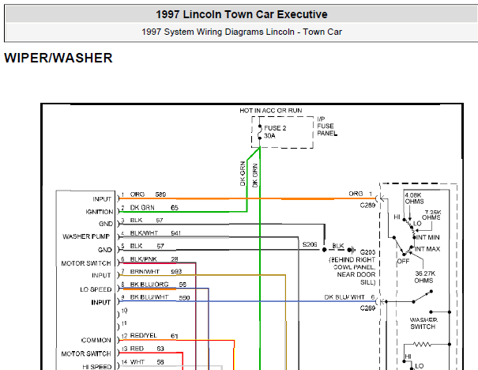Image resolution: width=478 pixels, height=370 pixels.
Task: Click the '30A' fuse rating text
Action: tap(269, 136)
